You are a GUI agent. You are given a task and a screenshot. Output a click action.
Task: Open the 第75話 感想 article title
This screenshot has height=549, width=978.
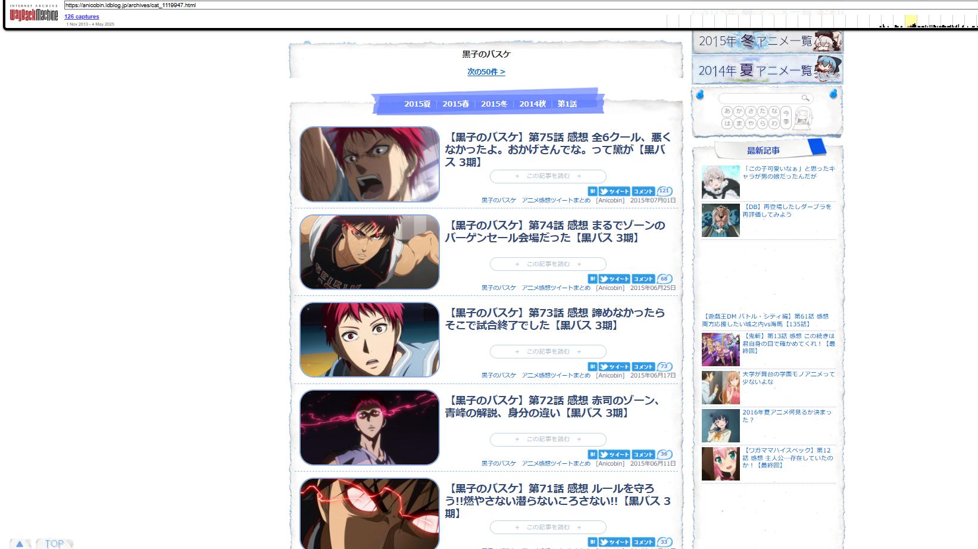tap(558, 149)
